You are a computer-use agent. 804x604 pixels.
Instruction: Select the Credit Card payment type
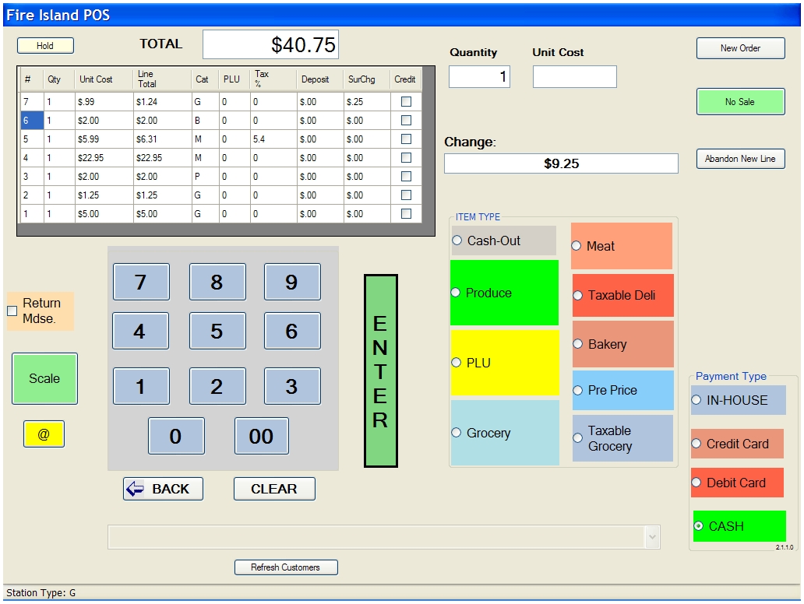click(x=697, y=444)
